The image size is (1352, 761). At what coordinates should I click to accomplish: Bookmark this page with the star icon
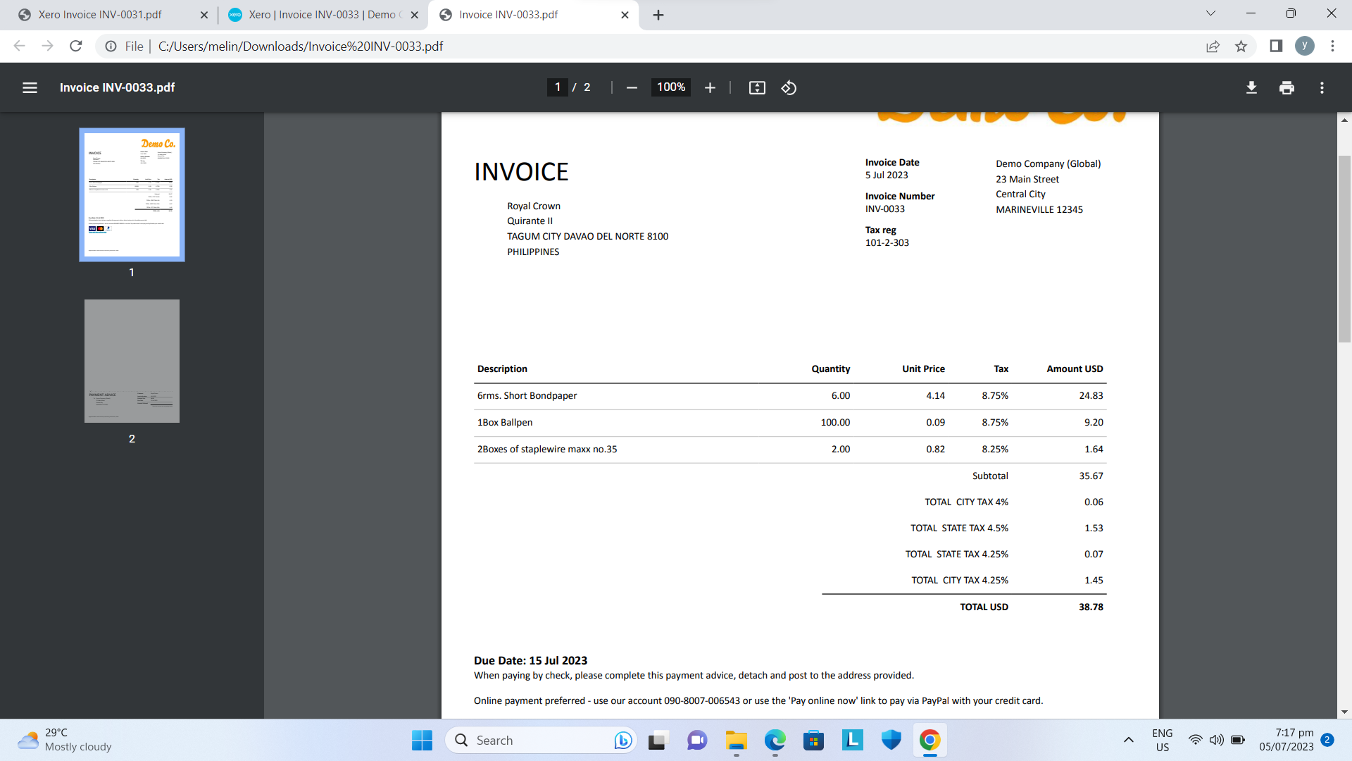[1241, 47]
